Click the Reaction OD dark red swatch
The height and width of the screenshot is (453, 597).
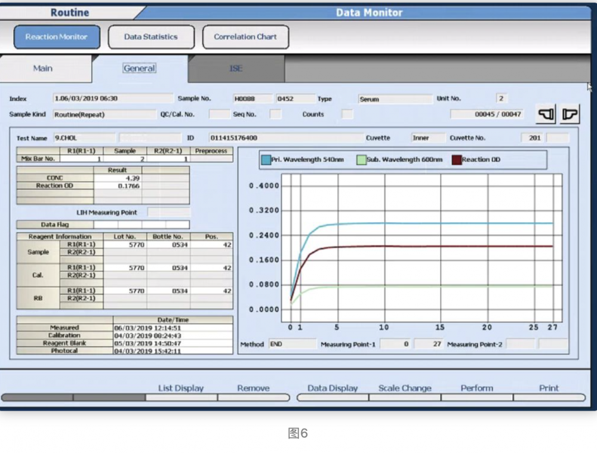(x=457, y=159)
